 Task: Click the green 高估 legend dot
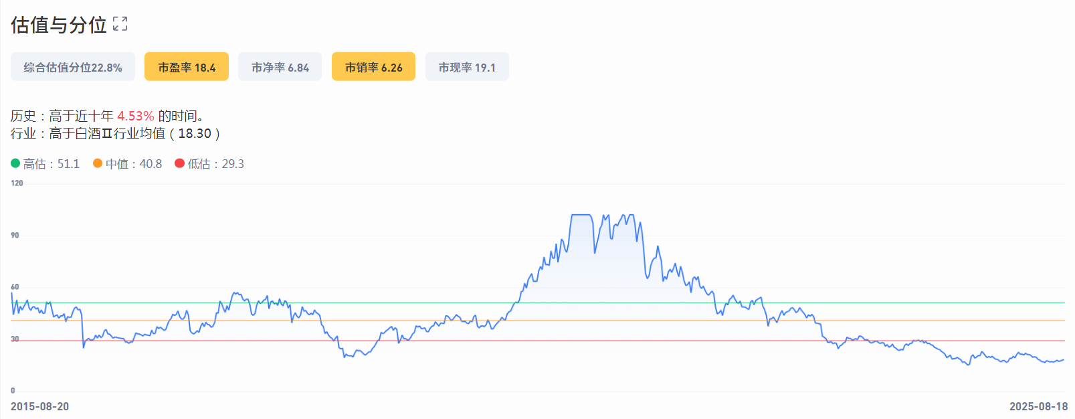pyautogui.click(x=15, y=163)
